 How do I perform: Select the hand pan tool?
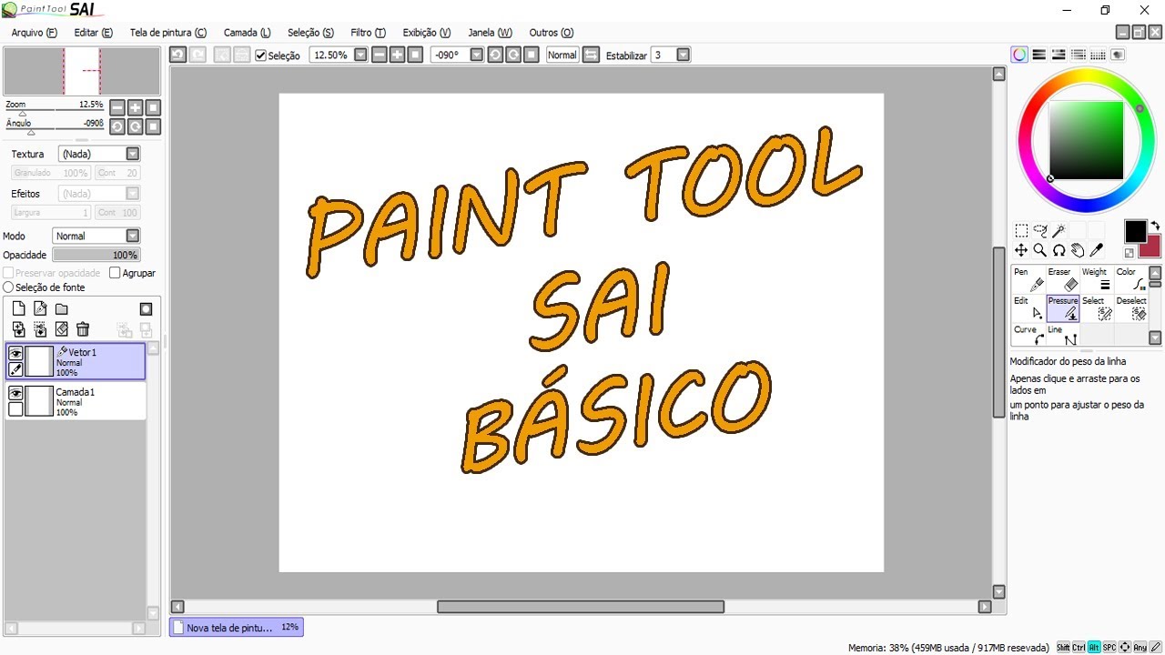click(1078, 250)
